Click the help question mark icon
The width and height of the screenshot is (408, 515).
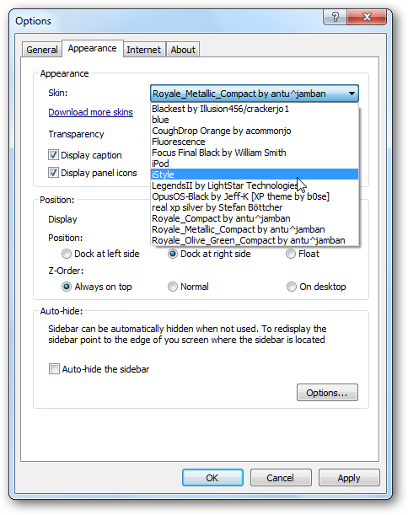coord(335,17)
